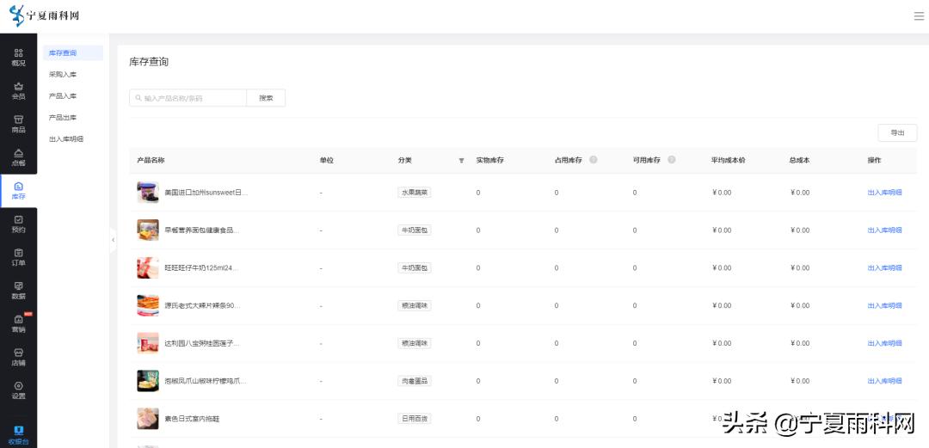This screenshot has height=448, width=929.
Task: Open 出入库明细 for 旺旺旺仔牛奶 product
Action: coord(884,267)
